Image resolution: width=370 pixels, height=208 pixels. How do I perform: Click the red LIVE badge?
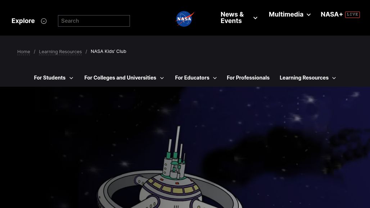pos(352,14)
